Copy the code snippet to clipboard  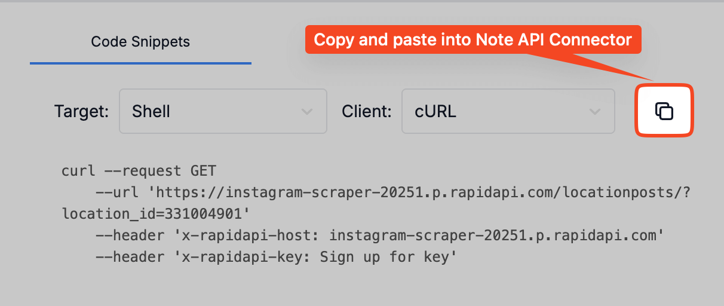[x=664, y=111]
